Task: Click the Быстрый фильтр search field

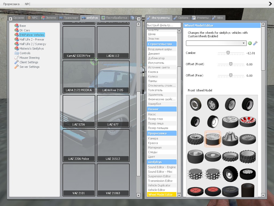Action: [163, 25]
